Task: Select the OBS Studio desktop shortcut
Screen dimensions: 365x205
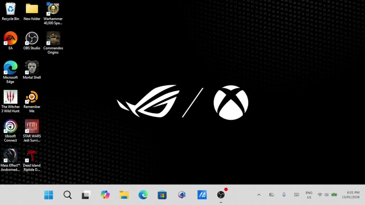Action: (x=32, y=41)
